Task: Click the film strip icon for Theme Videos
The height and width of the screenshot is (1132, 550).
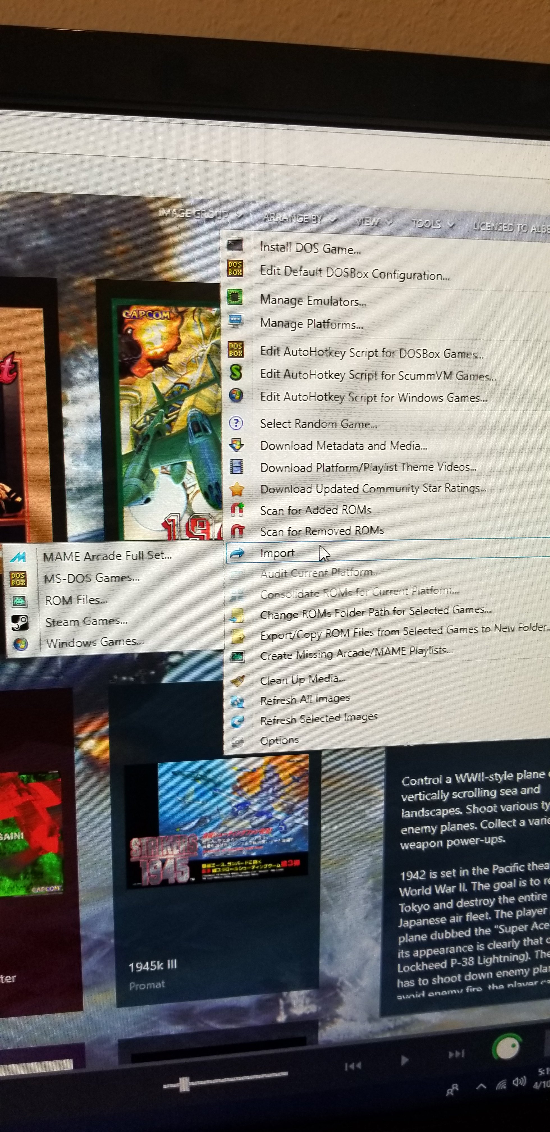Action: (237, 467)
